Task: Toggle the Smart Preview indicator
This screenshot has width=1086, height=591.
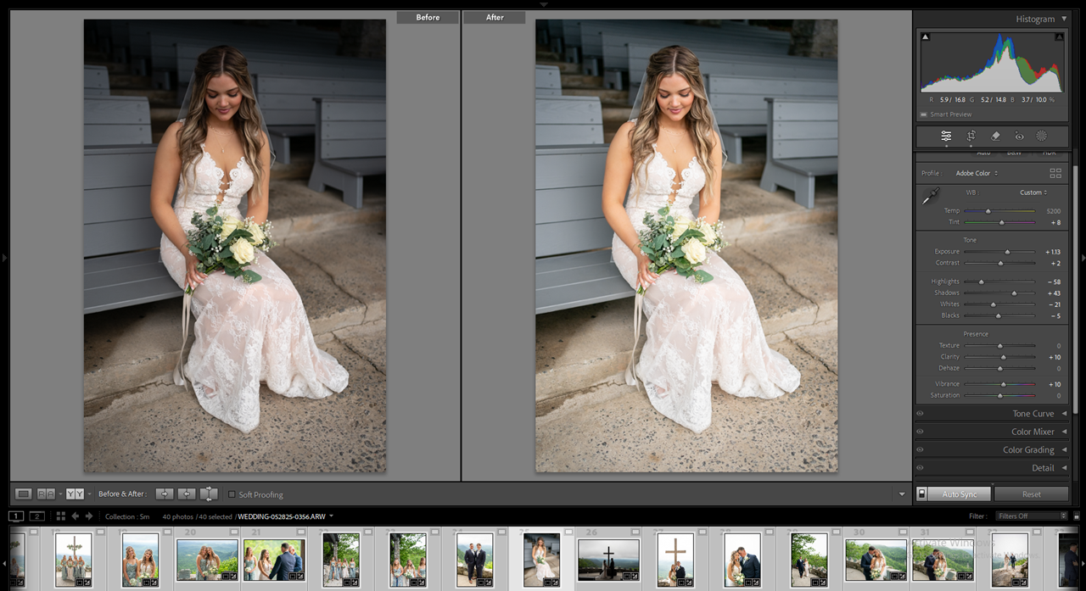Action: (x=924, y=114)
